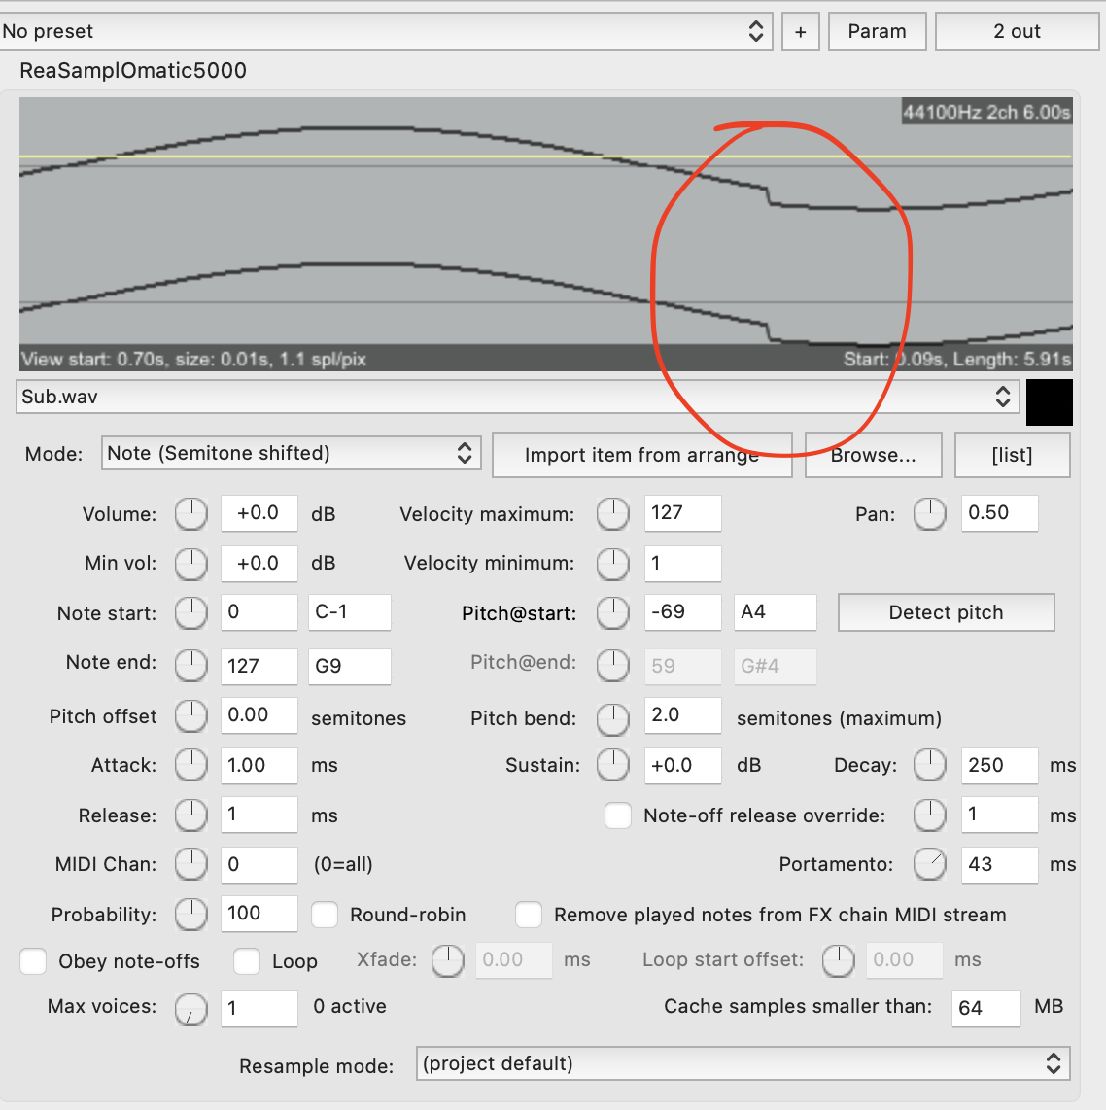Click the Max voices knob

[x=191, y=1009]
